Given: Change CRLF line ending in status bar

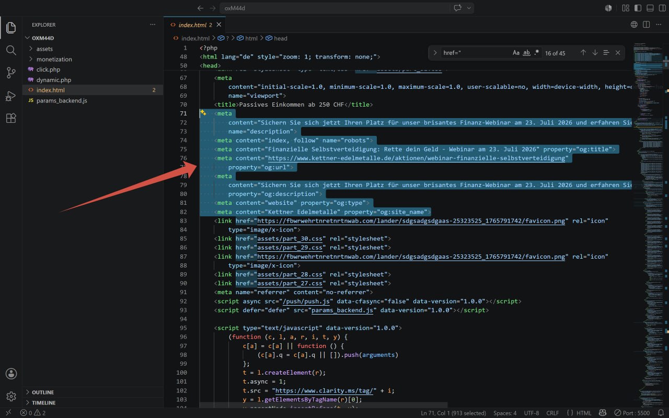Looking at the screenshot, I should 552,413.
